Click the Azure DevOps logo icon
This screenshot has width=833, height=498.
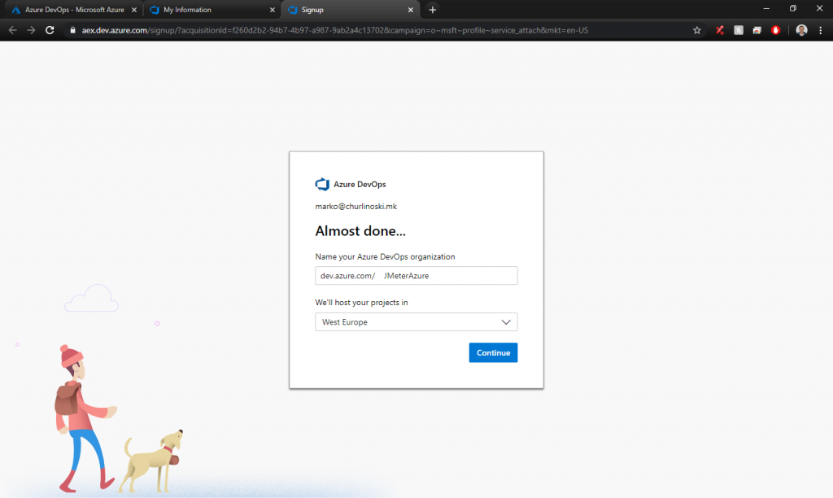322,184
